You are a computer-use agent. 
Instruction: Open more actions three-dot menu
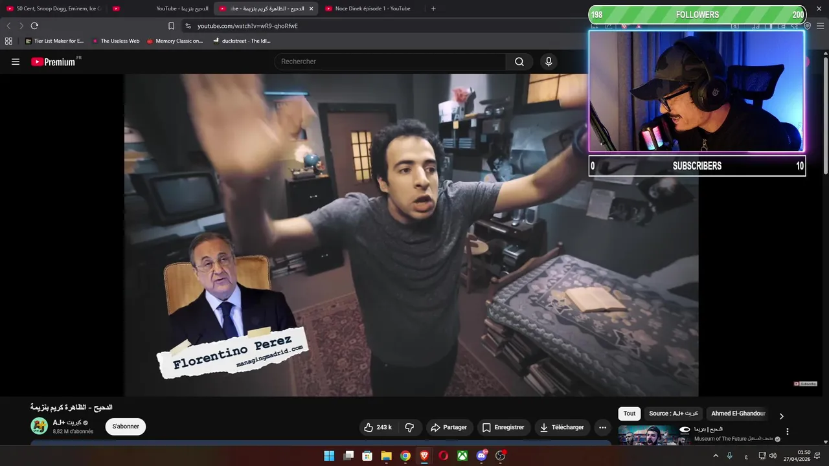click(x=602, y=427)
